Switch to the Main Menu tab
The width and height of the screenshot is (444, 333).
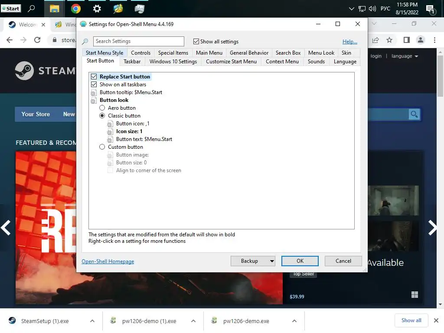pos(209,53)
